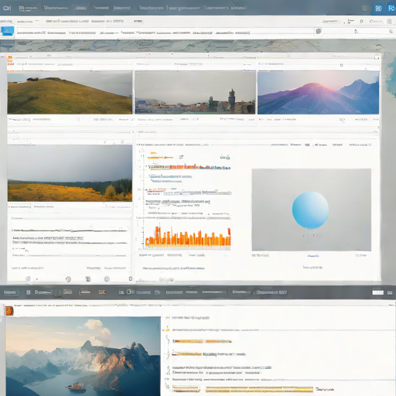This screenshot has width=396, height=396.
Task: Click the left blue square icon at the top right
Action: click(x=378, y=9)
